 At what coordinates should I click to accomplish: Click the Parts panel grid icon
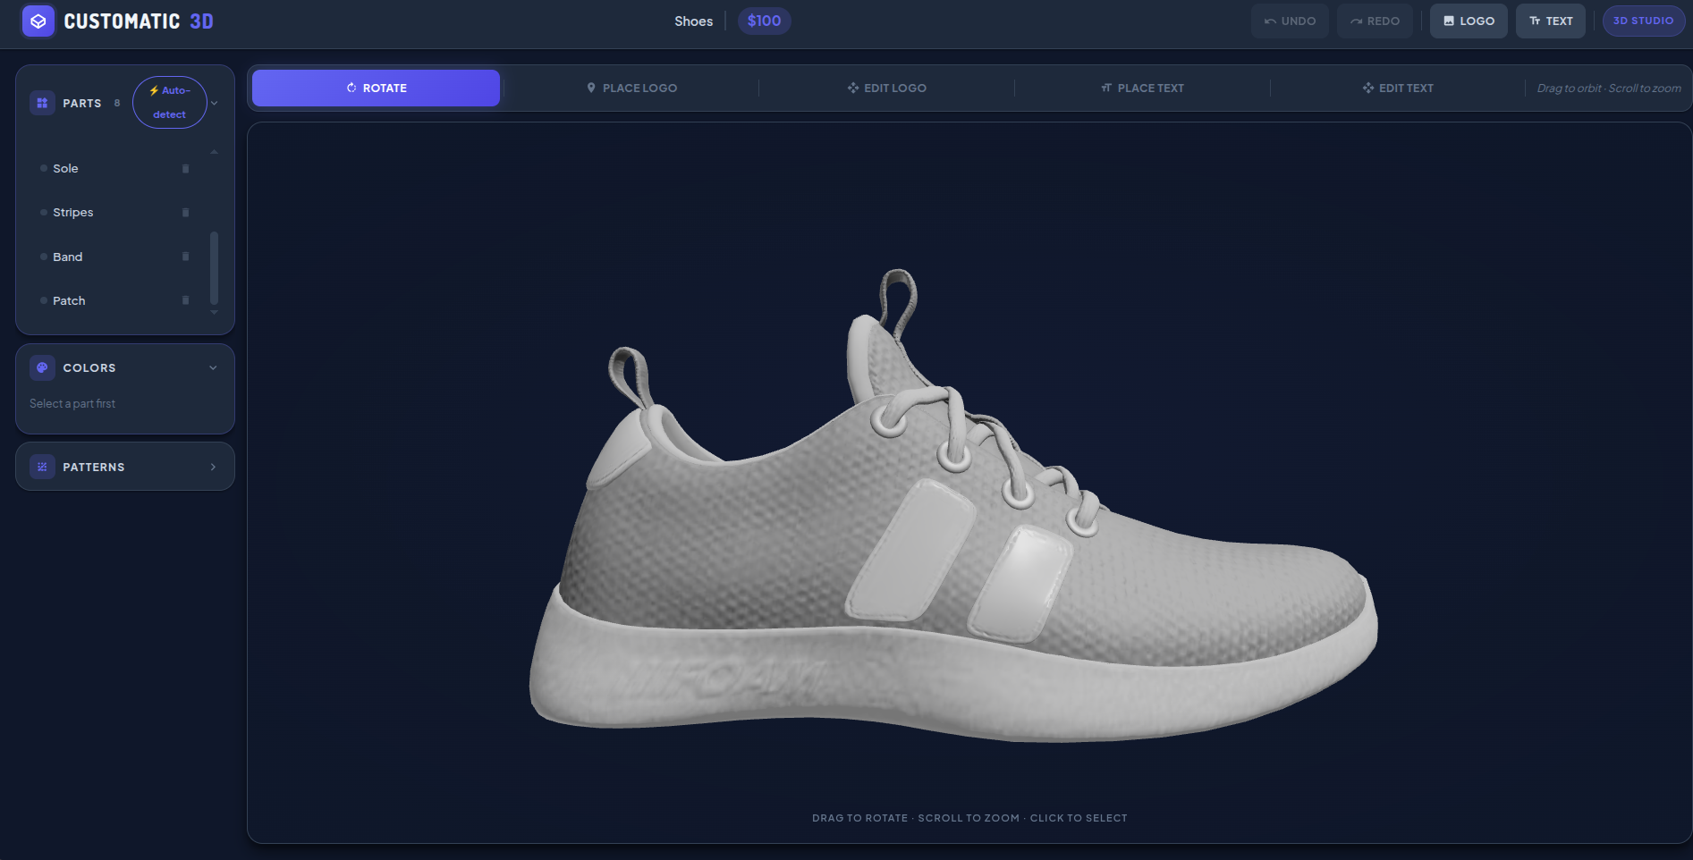coord(42,103)
